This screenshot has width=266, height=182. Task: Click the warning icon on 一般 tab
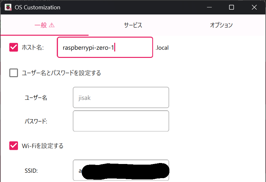(x=52, y=25)
